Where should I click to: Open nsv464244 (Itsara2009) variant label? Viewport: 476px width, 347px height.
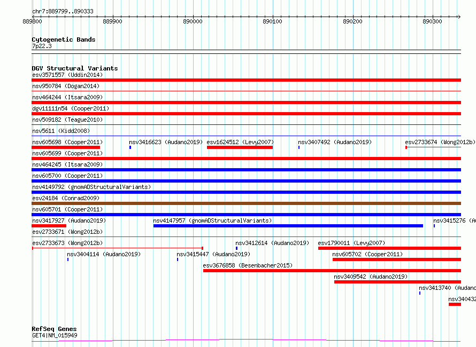pos(67,97)
